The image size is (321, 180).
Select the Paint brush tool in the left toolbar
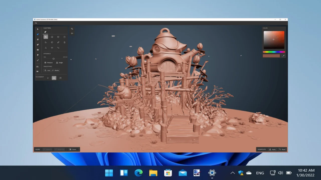click(x=38, y=60)
